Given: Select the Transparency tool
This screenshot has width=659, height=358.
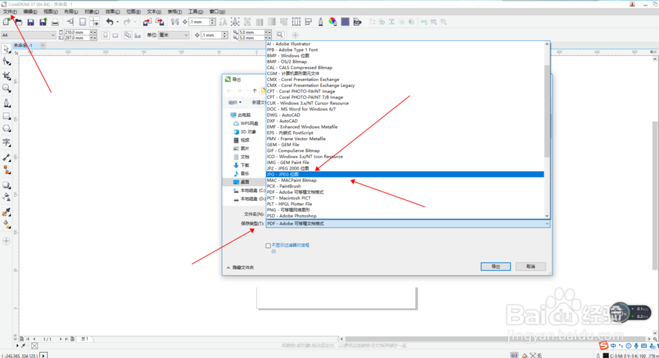Looking at the screenshot, I should [7, 197].
